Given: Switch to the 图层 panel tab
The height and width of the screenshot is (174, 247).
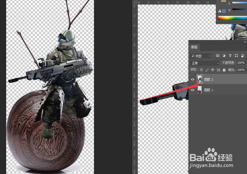Looking at the screenshot, I should click(194, 47).
